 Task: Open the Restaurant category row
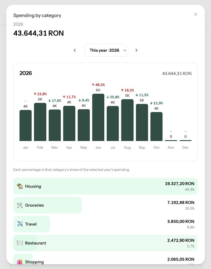(105, 243)
